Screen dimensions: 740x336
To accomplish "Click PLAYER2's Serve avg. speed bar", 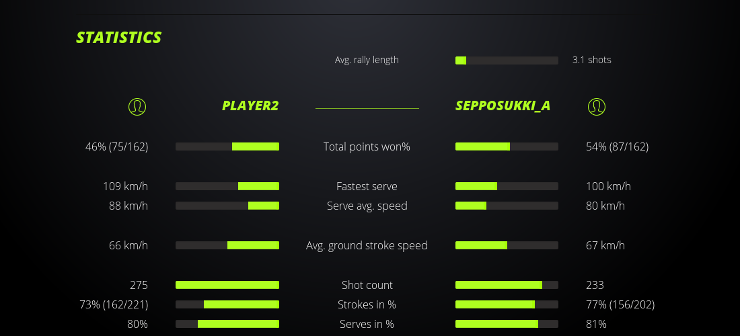I will [x=227, y=206].
